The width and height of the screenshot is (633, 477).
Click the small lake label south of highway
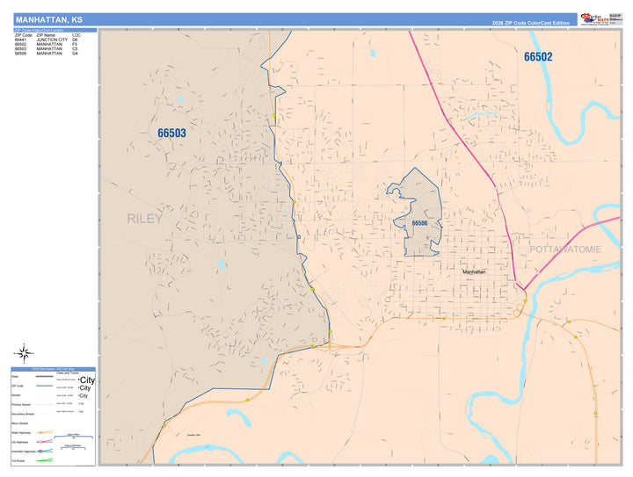193,435
